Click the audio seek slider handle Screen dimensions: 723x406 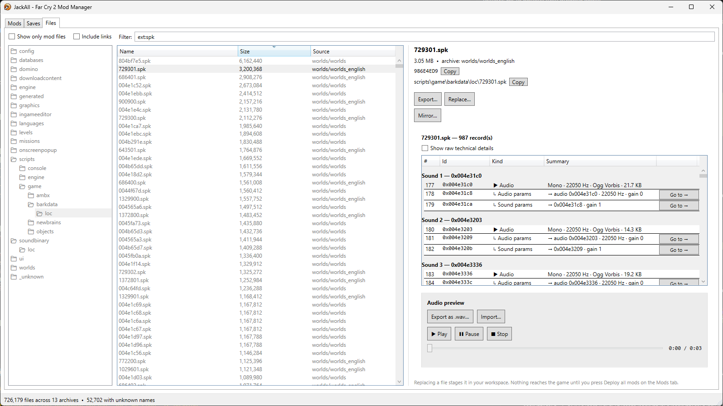pyautogui.click(x=430, y=348)
